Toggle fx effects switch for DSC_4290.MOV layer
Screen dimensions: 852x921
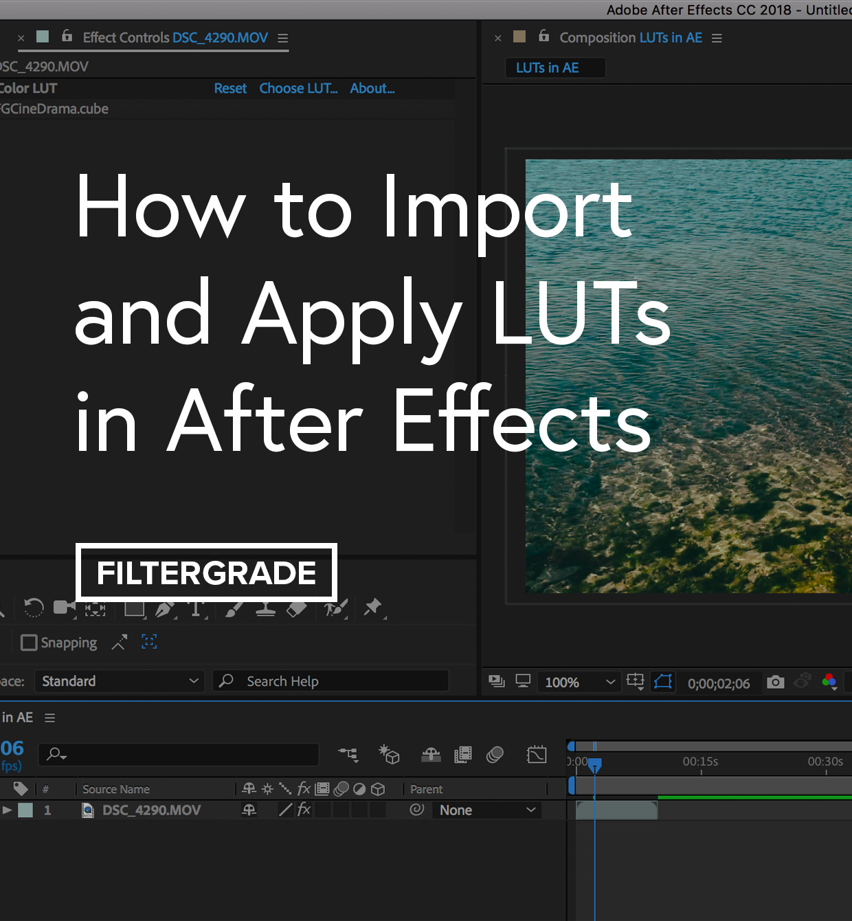(304, 810)
